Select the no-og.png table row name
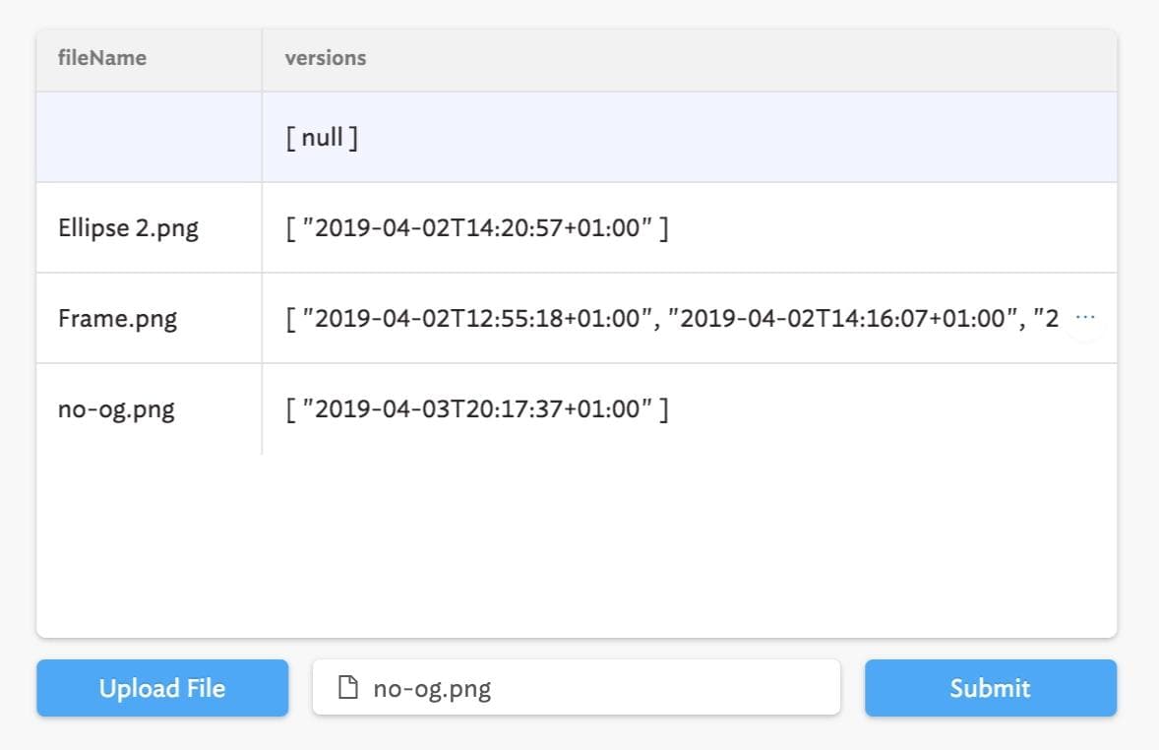 [116, 409]
